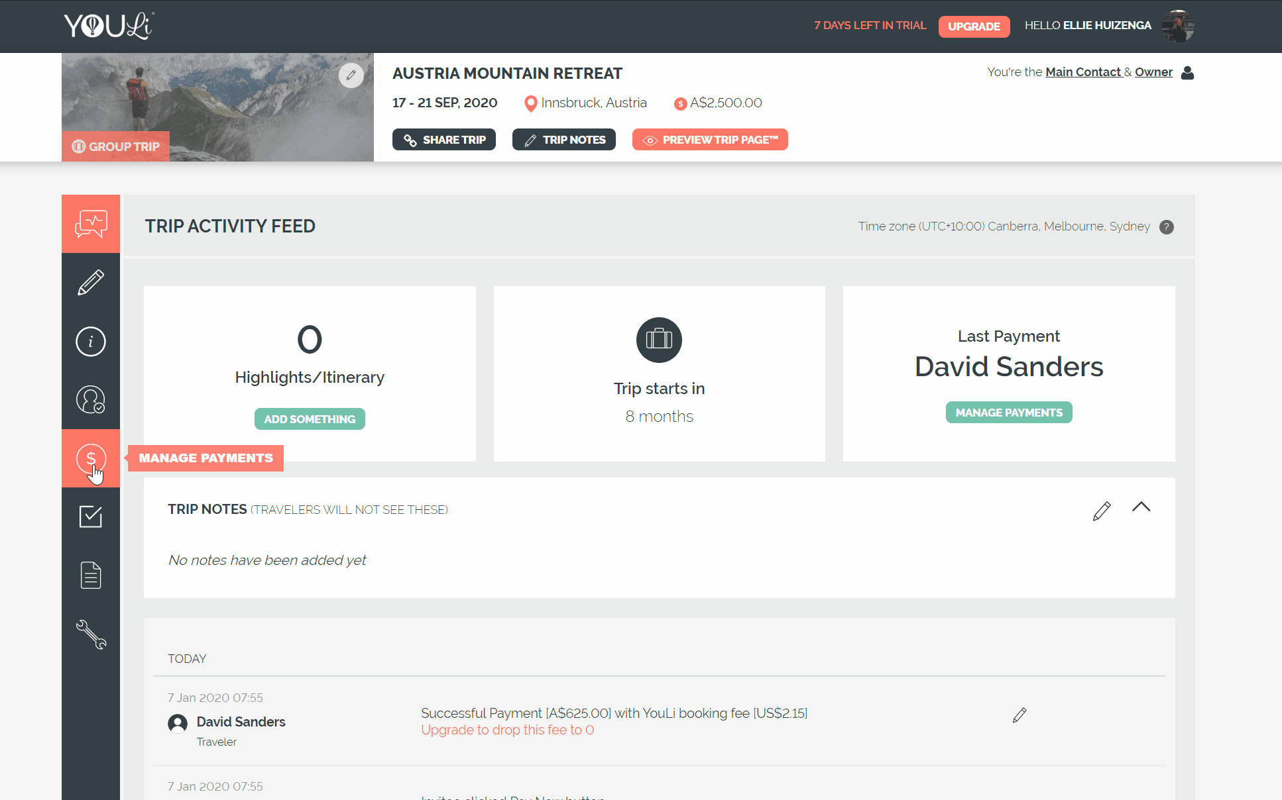The image size is (1282, 800).
Task: Click the price coin icon beside A$2,500.00
Action: (680, 104)
